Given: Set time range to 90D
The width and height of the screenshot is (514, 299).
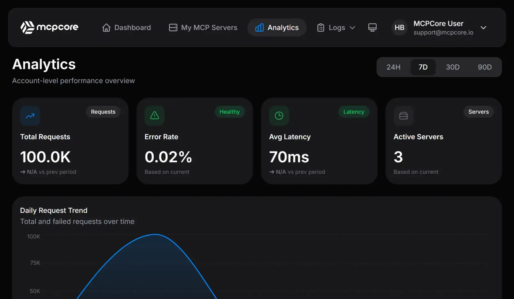Looking at the screenshot, I should tap(485, 67).
